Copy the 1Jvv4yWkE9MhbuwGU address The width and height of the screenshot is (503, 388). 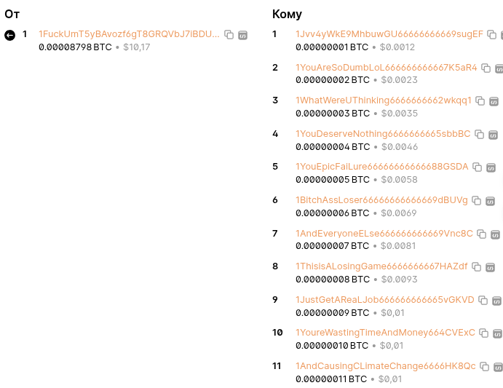[x=492, y=35]
